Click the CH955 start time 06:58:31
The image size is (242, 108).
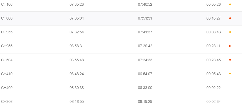coord(76,46)
